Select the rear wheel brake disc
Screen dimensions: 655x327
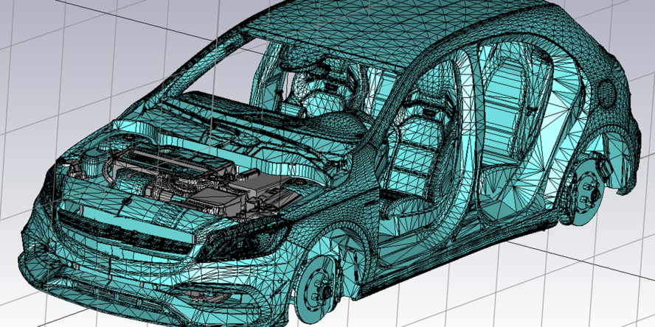(585, 194)
